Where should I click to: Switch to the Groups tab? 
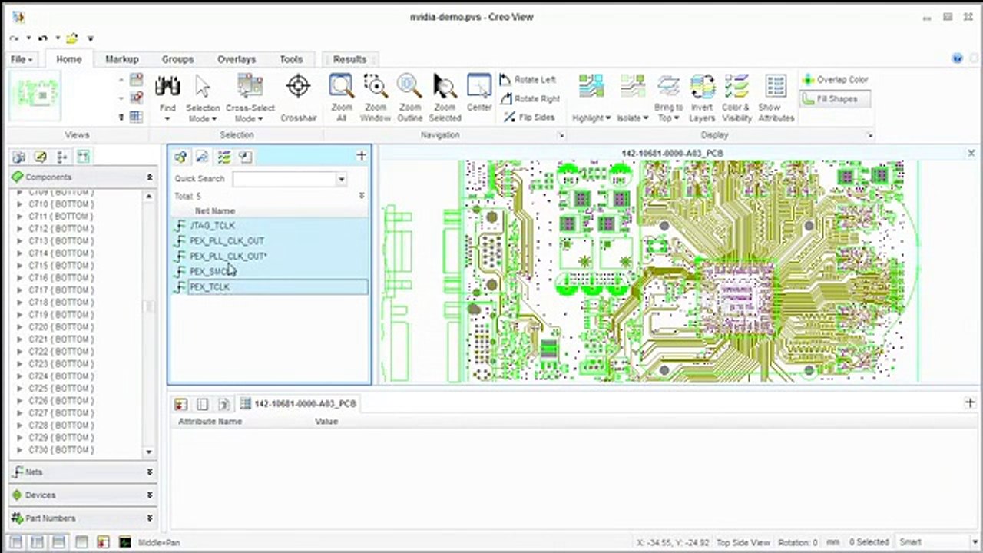tap(177, 59)
